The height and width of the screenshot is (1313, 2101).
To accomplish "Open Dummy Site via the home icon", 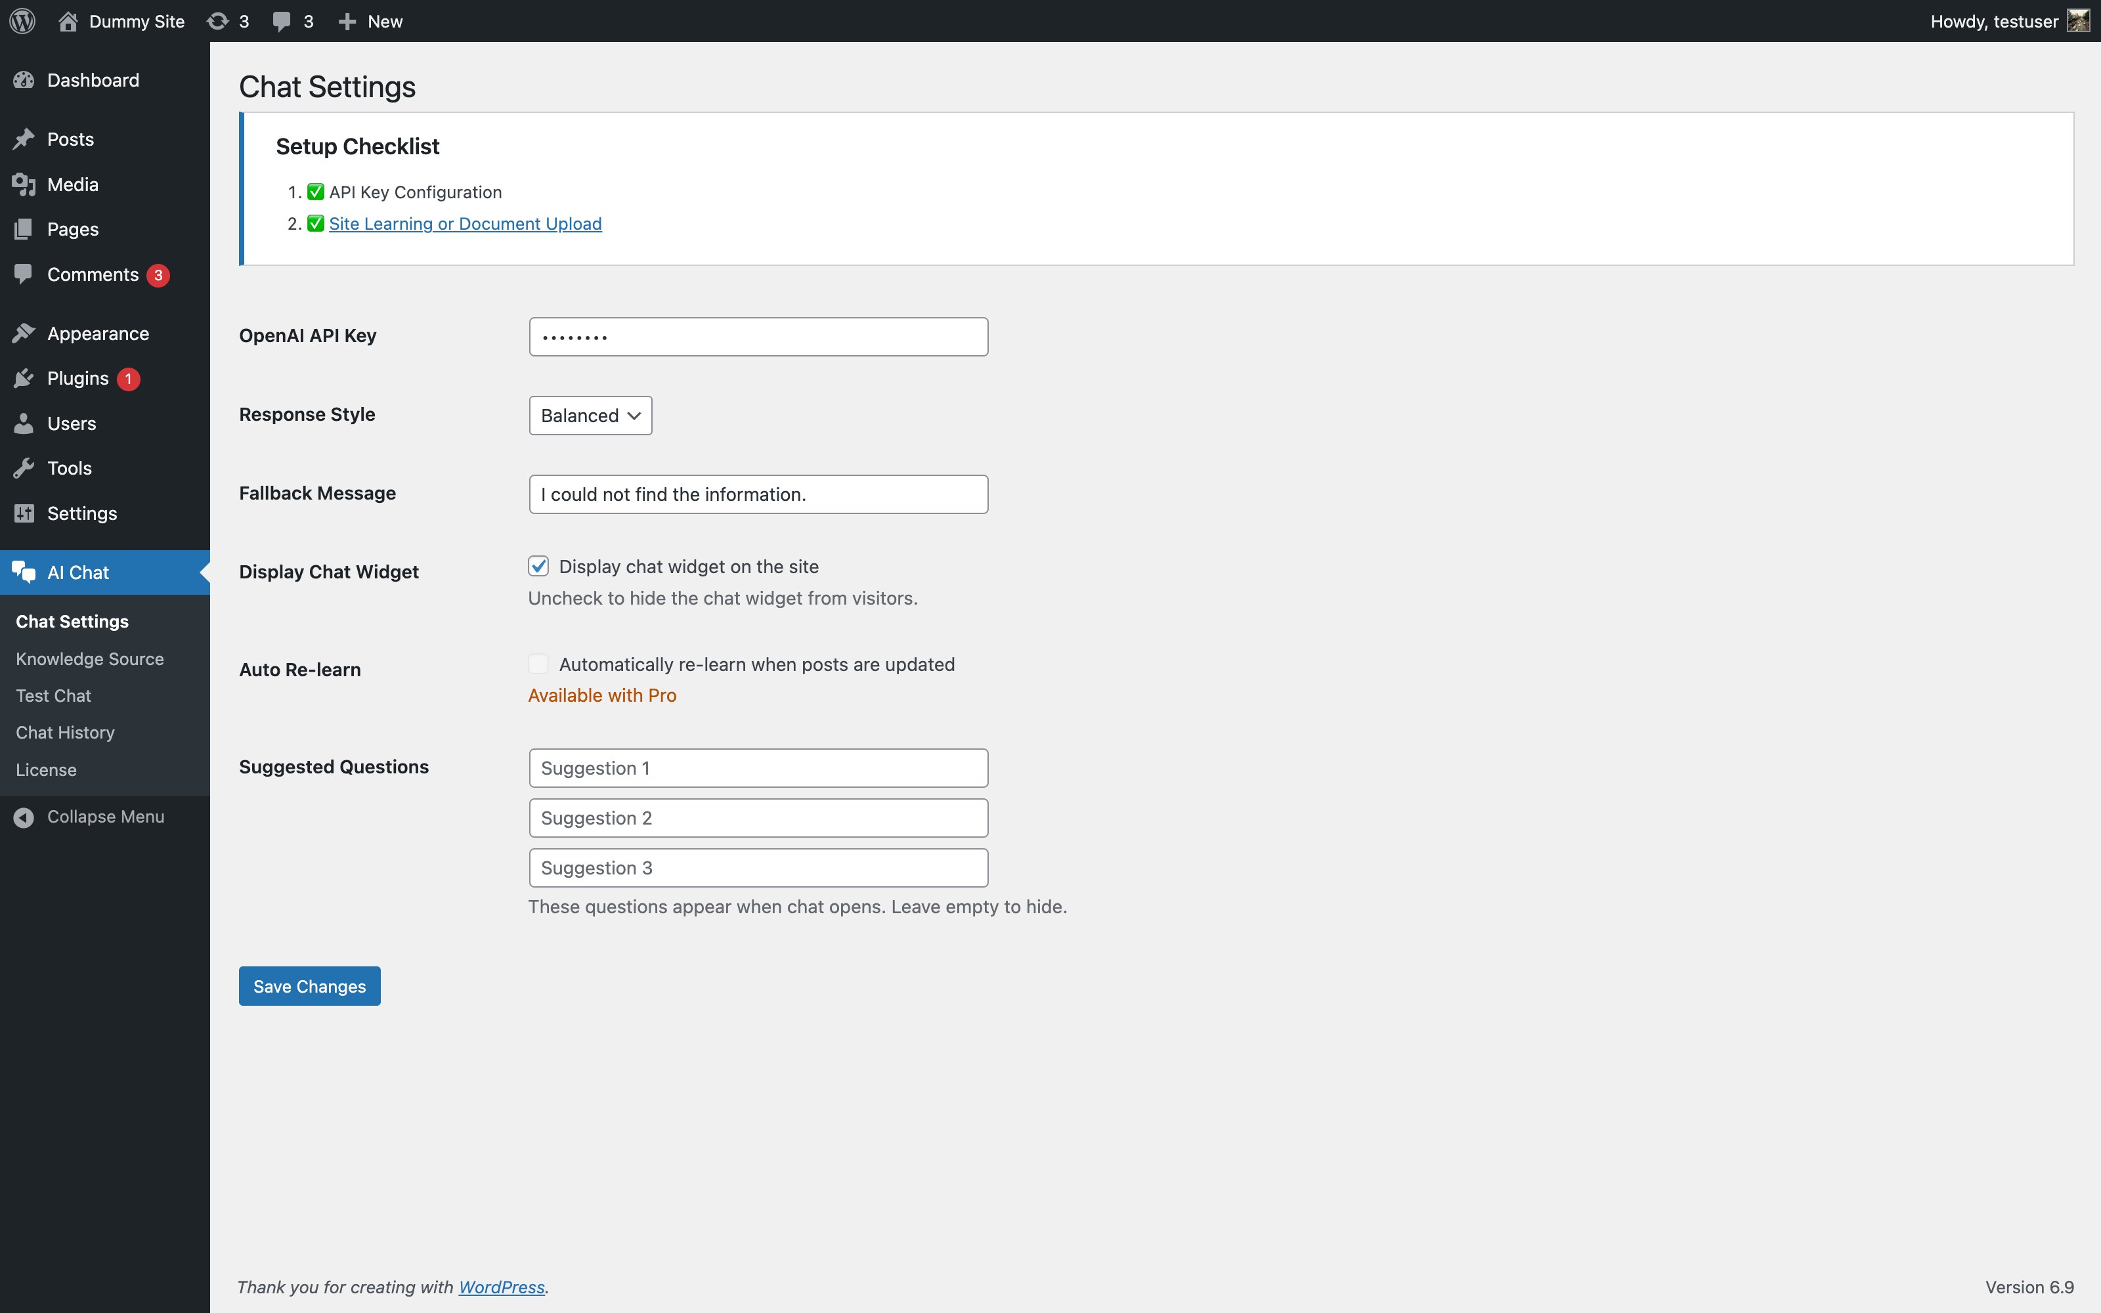I will [68, 21].
